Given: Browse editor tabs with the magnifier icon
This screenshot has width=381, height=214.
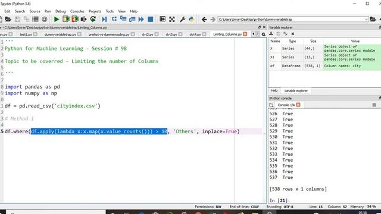Looking at the screenshot, I should (x=263, y=34).
